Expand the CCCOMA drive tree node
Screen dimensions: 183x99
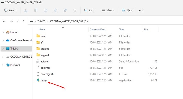pos(3,57)
